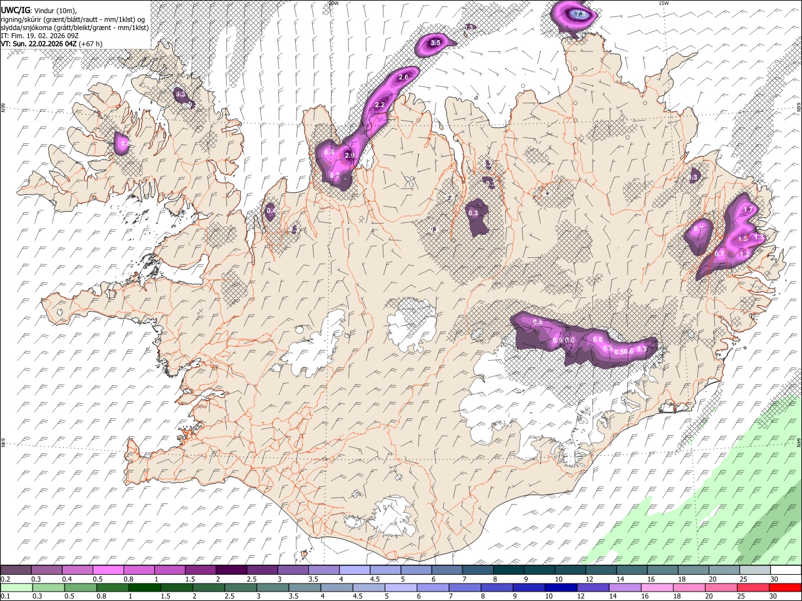The width and height of the screenshot is (802, 601).
Task: Click the 2.9 snowfall value on the map
Action: (x=350, y=155)
